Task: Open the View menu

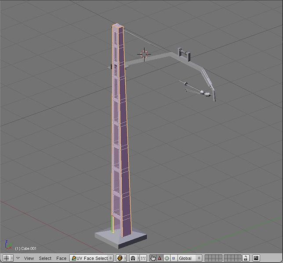Action: [29, 258]
